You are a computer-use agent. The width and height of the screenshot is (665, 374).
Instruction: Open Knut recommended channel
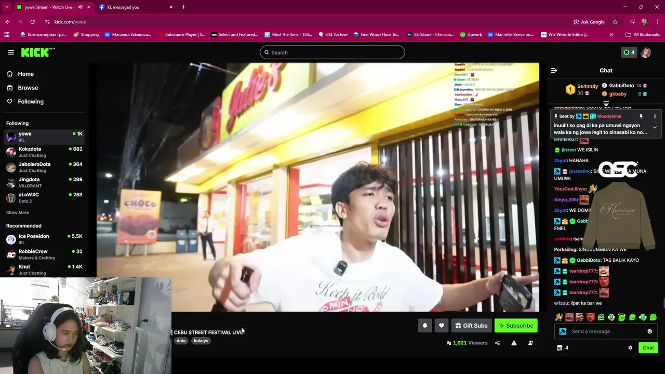coord(45,270)
